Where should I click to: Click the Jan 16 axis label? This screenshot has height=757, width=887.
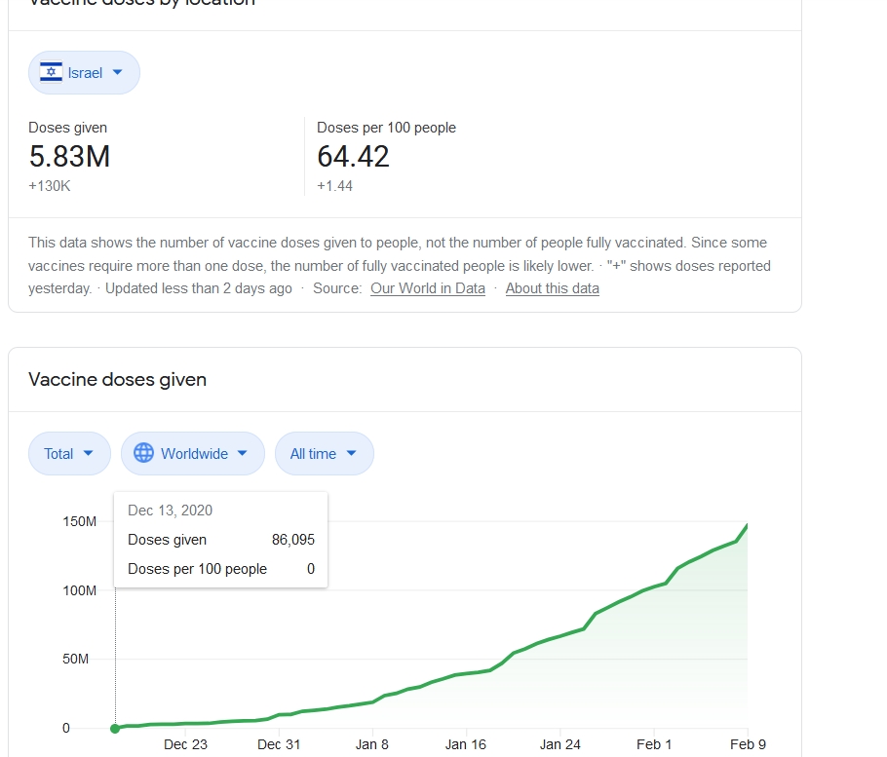pyautogui.click(x=466, y=744)
